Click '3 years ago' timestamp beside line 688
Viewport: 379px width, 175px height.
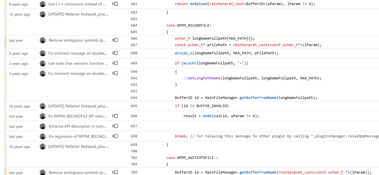click(19, 53)
